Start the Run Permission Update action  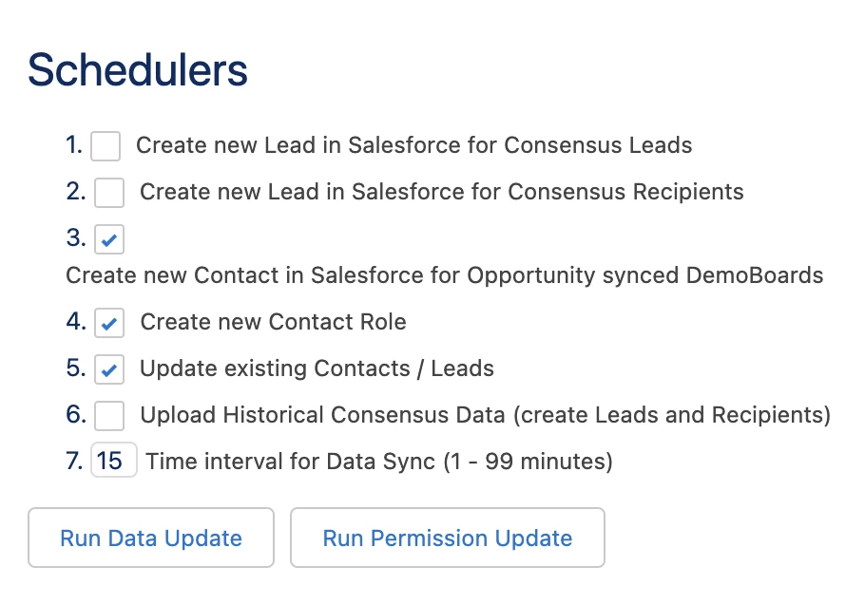pyautogui.click(x=447, y=538)
